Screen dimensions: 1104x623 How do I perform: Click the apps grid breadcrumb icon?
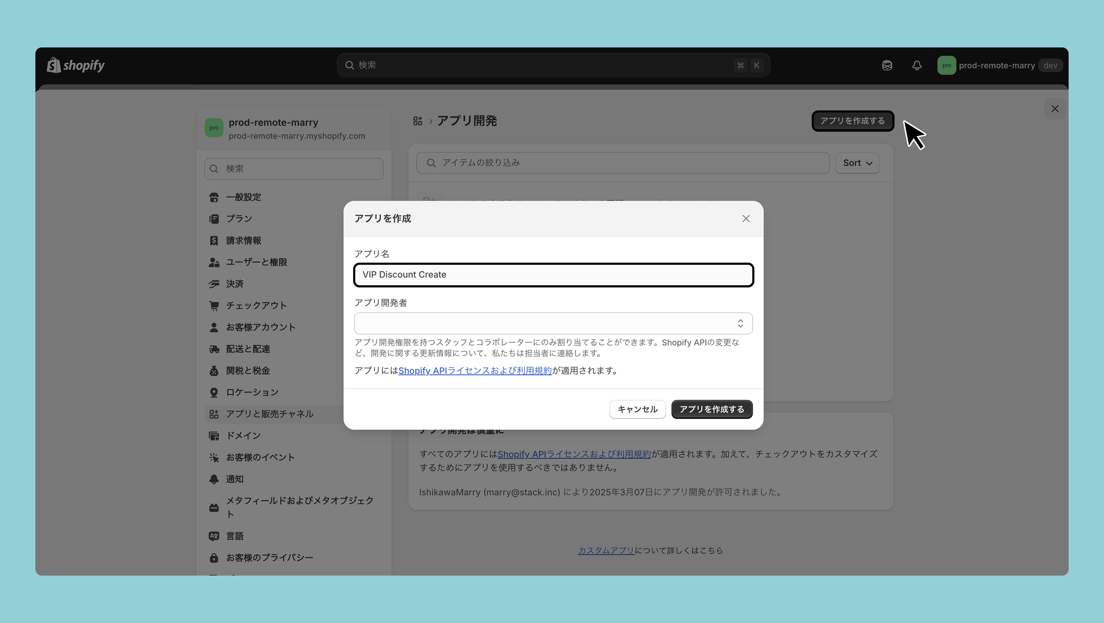[x=418, y=121]
